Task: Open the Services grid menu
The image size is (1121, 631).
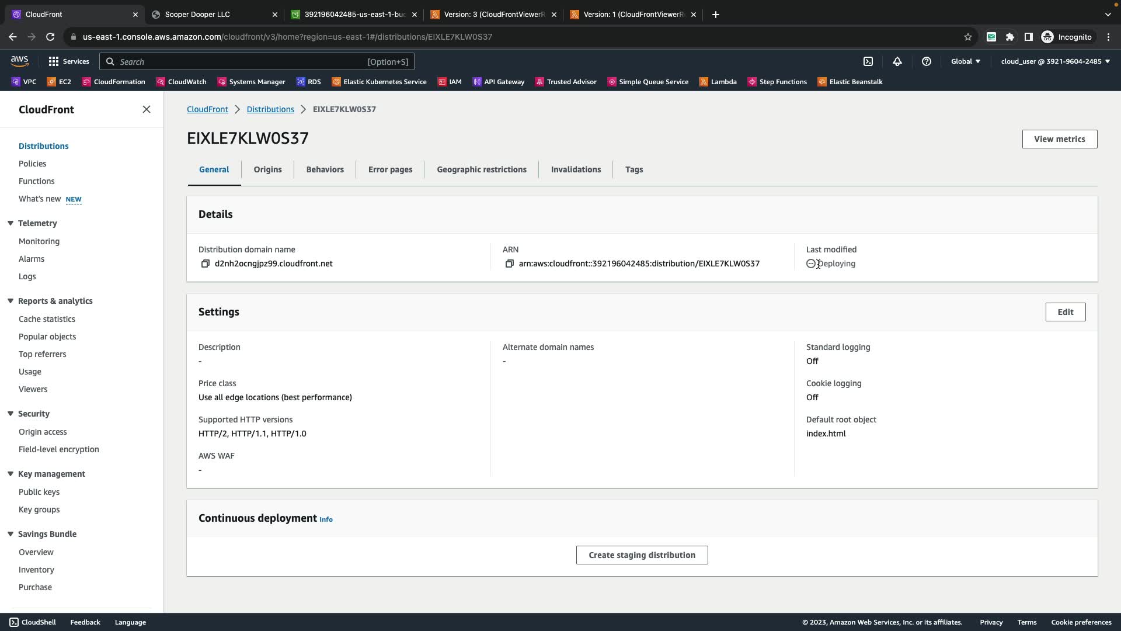Action: [x=69, y=61]
